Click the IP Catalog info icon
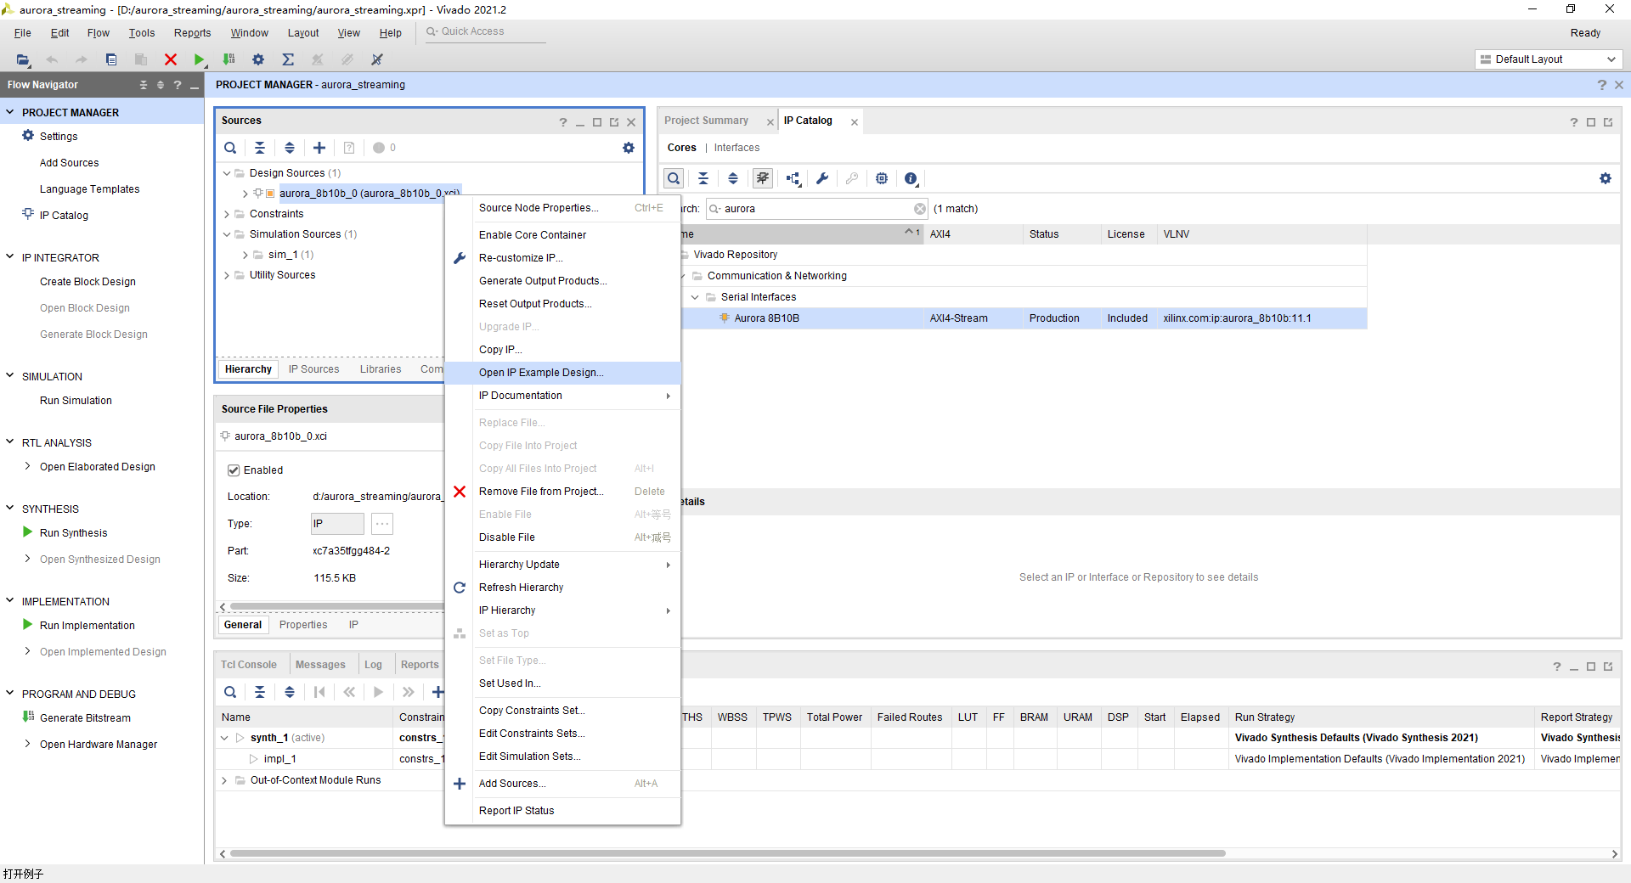The height and width of the screenshot is (883, 1631). pyautogui.click(x=911, y=178)
